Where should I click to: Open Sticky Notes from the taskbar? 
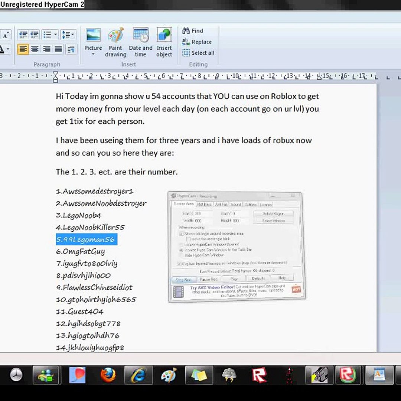point(199,375)
